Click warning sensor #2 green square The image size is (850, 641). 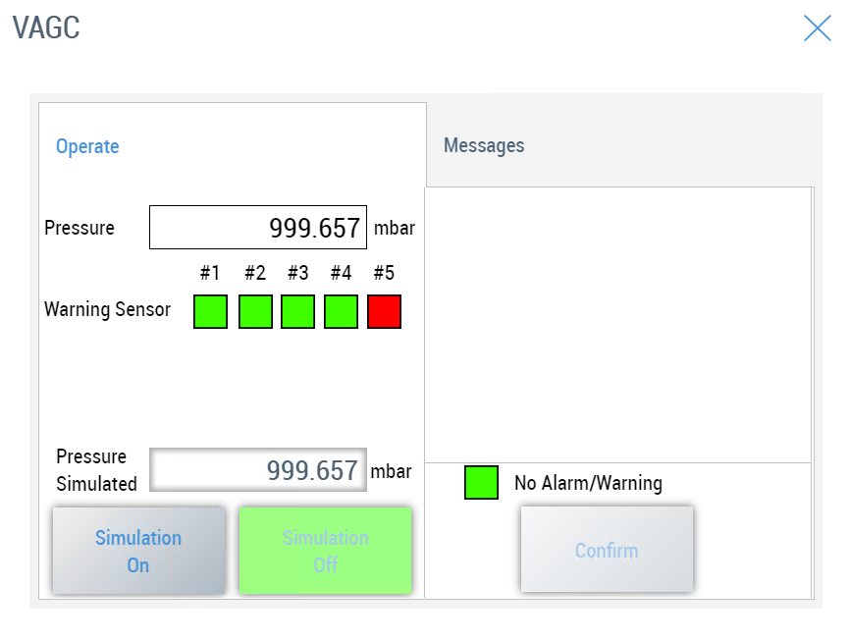click(x=255, y=311)
